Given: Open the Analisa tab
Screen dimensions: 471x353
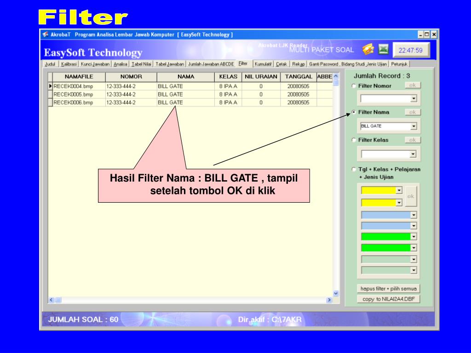Looking at the screenshot, I should click(x=121, y=64).
